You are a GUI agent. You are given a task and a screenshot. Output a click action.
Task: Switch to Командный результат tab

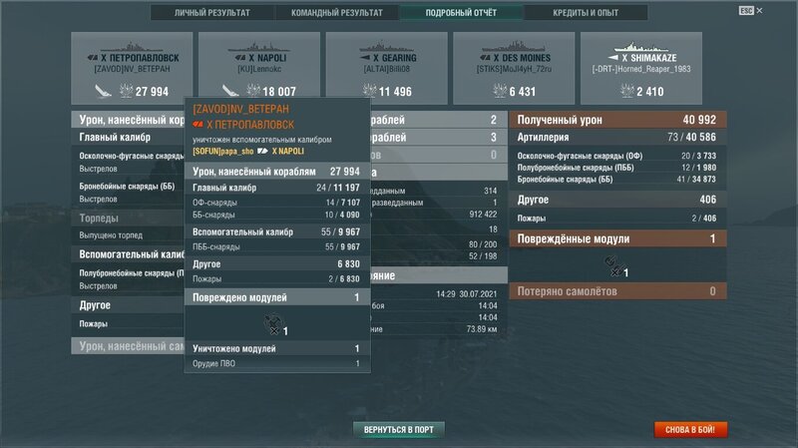point(337,13)
